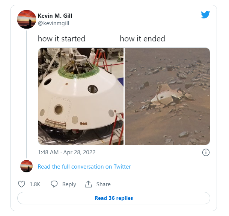
Task: Open the Kevin M. Gill display name
Action: (55, 16)
